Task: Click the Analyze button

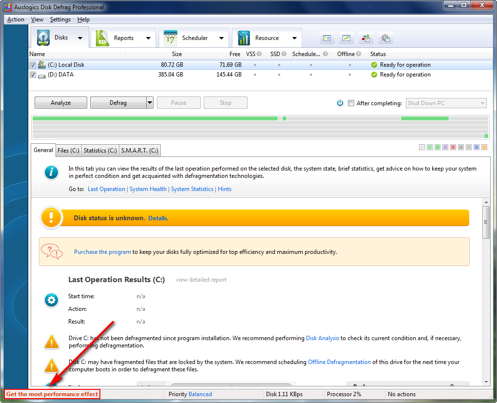Action: click(x=61, y=103)
